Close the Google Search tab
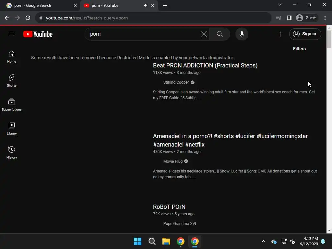332x249 pixels. point(75,6)
